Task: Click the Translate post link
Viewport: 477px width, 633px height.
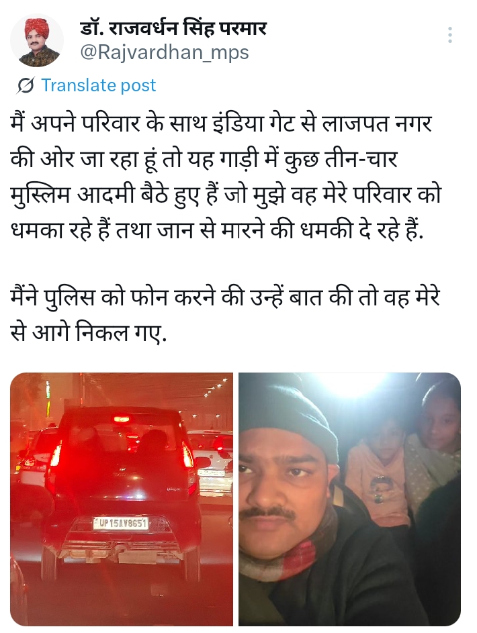Action: click(x=99, y=85)
